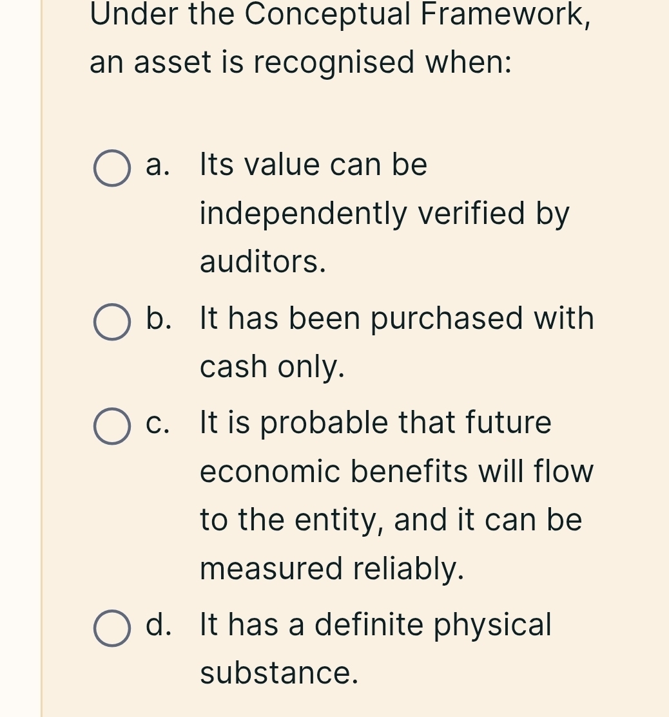Click 'Under the Conceptual Framework,' question heading

[x=340, y=14]
